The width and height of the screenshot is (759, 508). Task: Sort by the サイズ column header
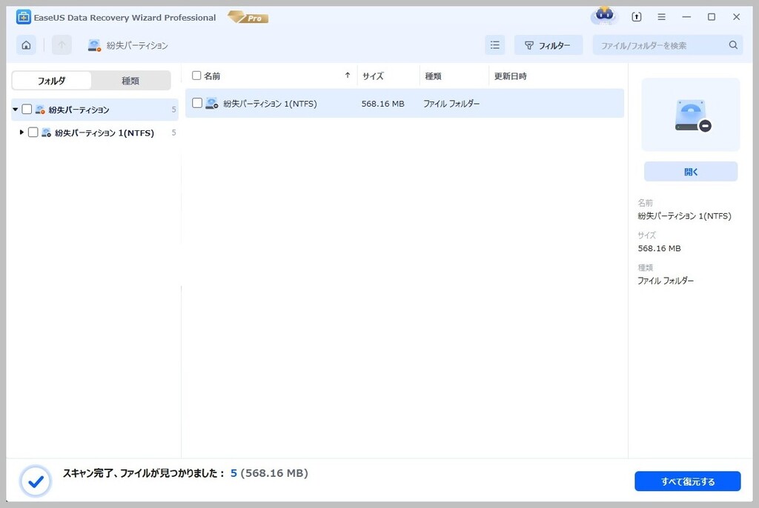[374, 76]
